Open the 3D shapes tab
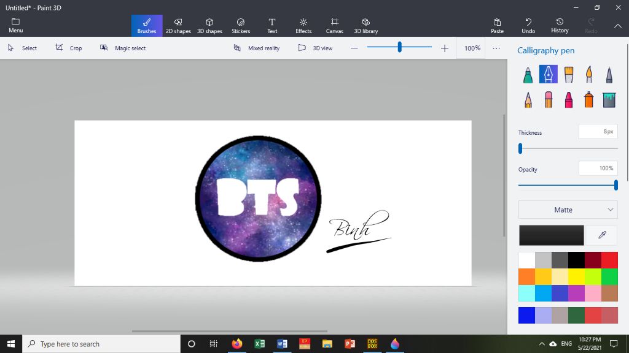The image size is (629, 353). (209, 26)
